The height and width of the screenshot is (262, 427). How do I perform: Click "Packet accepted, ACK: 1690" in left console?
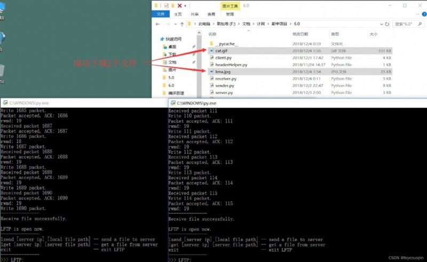pyautogui.click(x=34, y=198)
